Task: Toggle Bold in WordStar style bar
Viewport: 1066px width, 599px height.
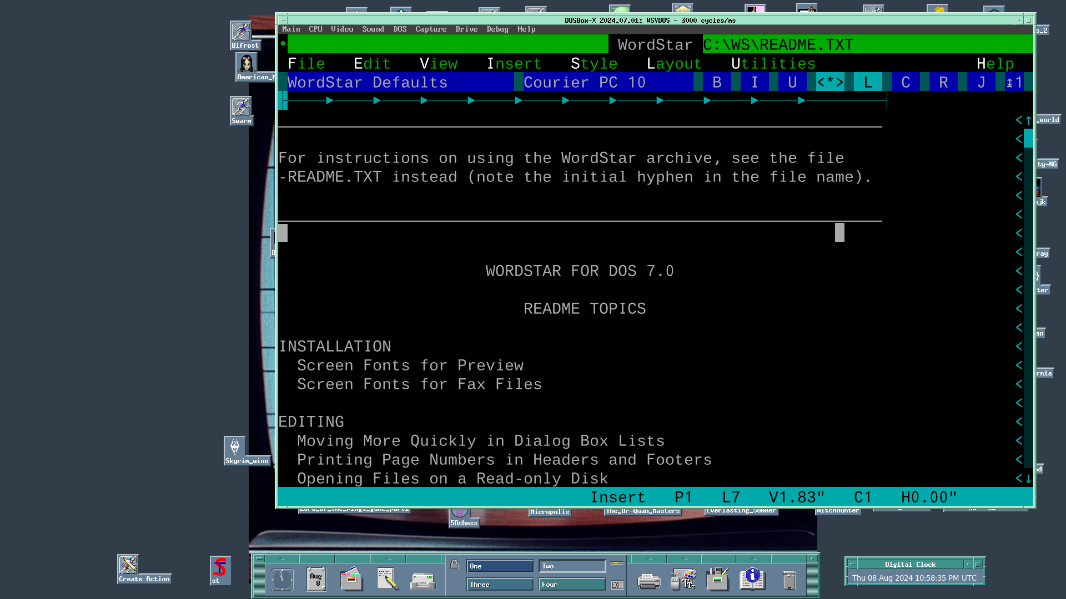Action: [x=717, y=83]
